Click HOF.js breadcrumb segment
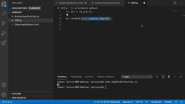Screen dimensions: 185x104 [64, 8]
